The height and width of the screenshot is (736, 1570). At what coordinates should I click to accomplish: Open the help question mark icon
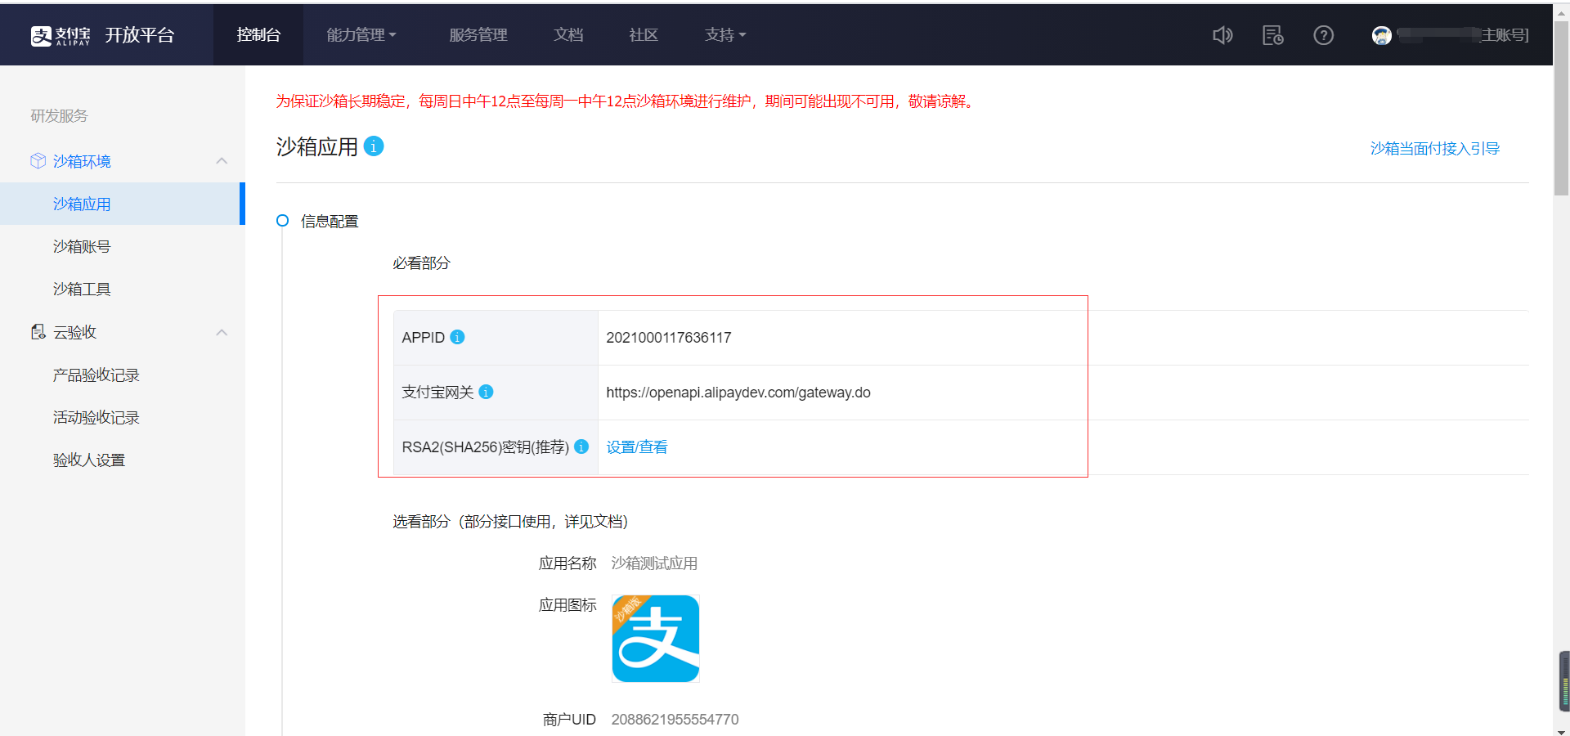pyautogui.click(x=1323, y=34)
